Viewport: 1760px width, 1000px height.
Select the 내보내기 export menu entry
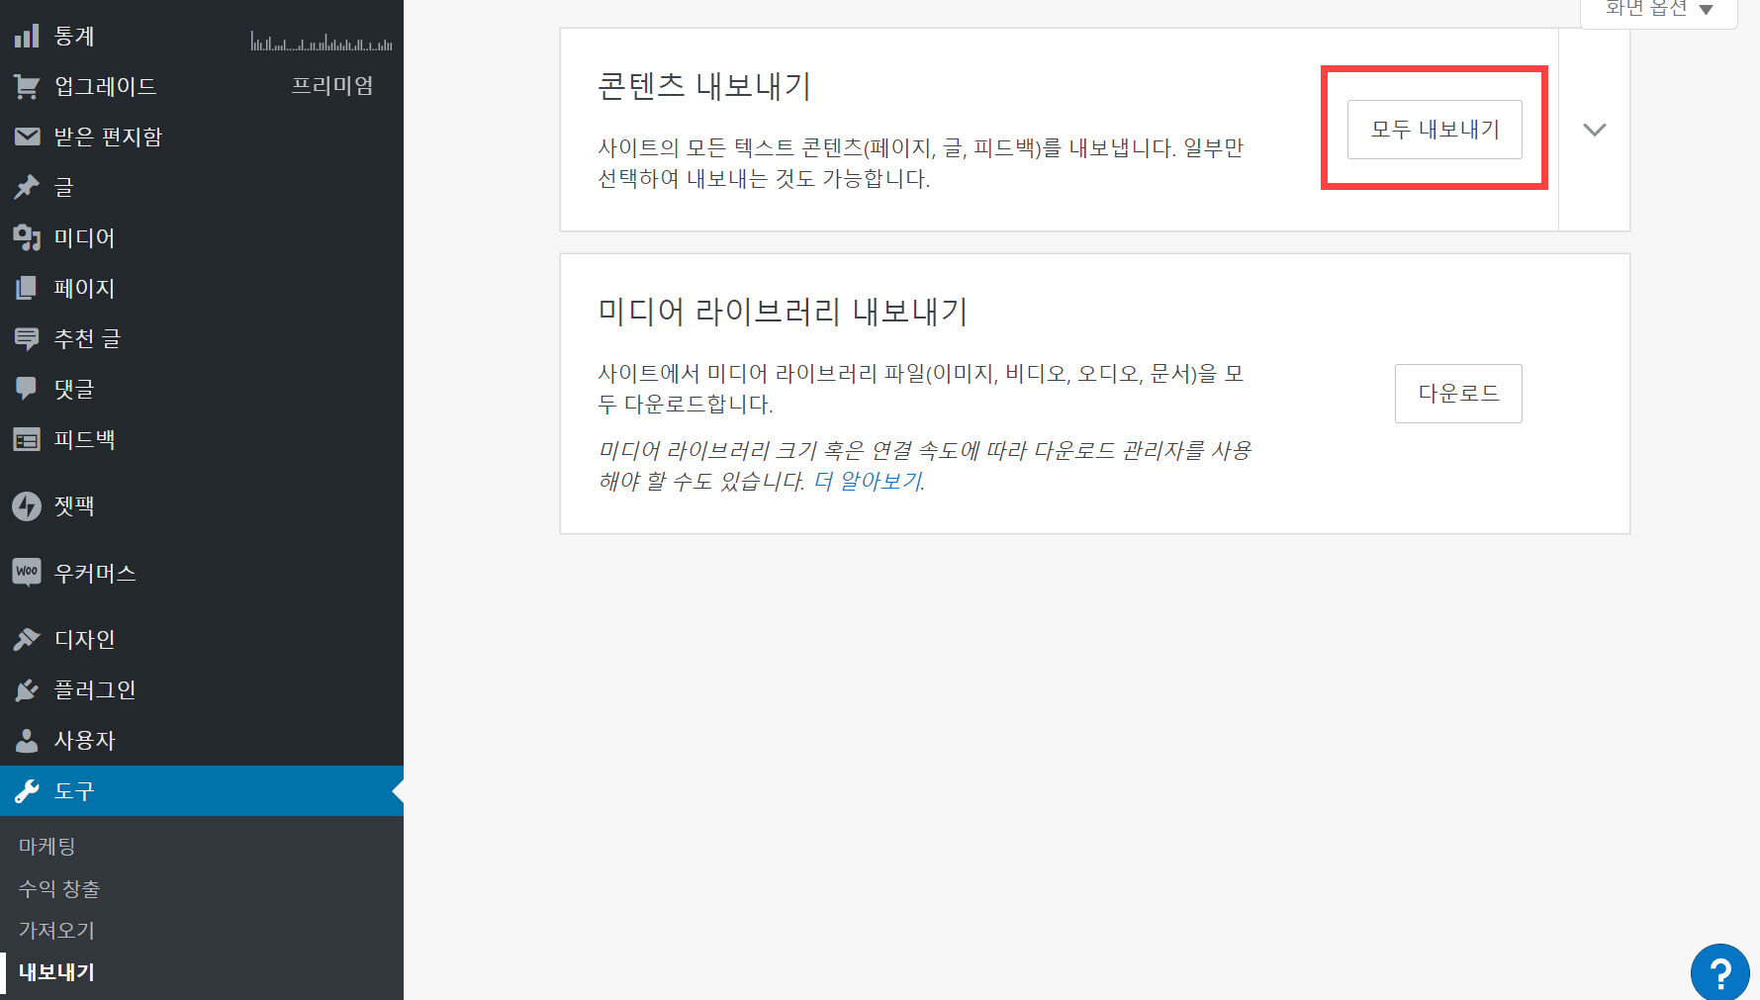[x=54, y=972]
